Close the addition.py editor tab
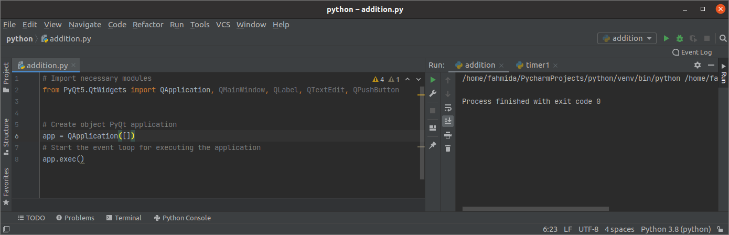 74,66
